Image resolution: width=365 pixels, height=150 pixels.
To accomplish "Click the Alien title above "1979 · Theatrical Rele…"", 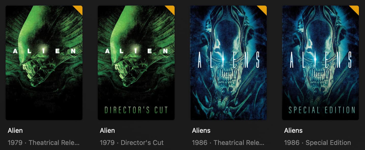I will pos(15,130).
